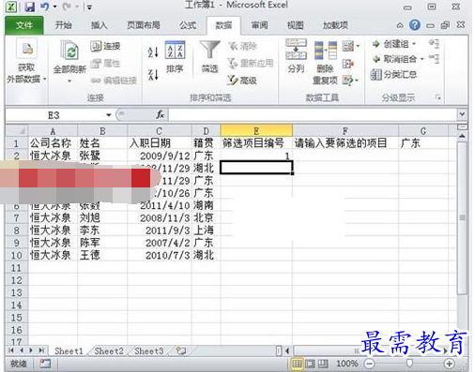This screenshot has width=475, height=372.
Task: Select the Sheet2 worksheet tab
Action: [x=109, y=351]
